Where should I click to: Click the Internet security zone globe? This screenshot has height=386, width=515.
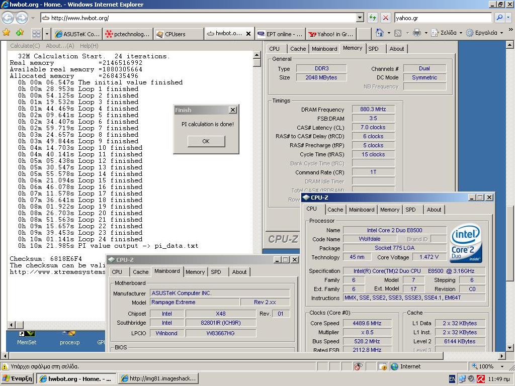click(394, 366)
